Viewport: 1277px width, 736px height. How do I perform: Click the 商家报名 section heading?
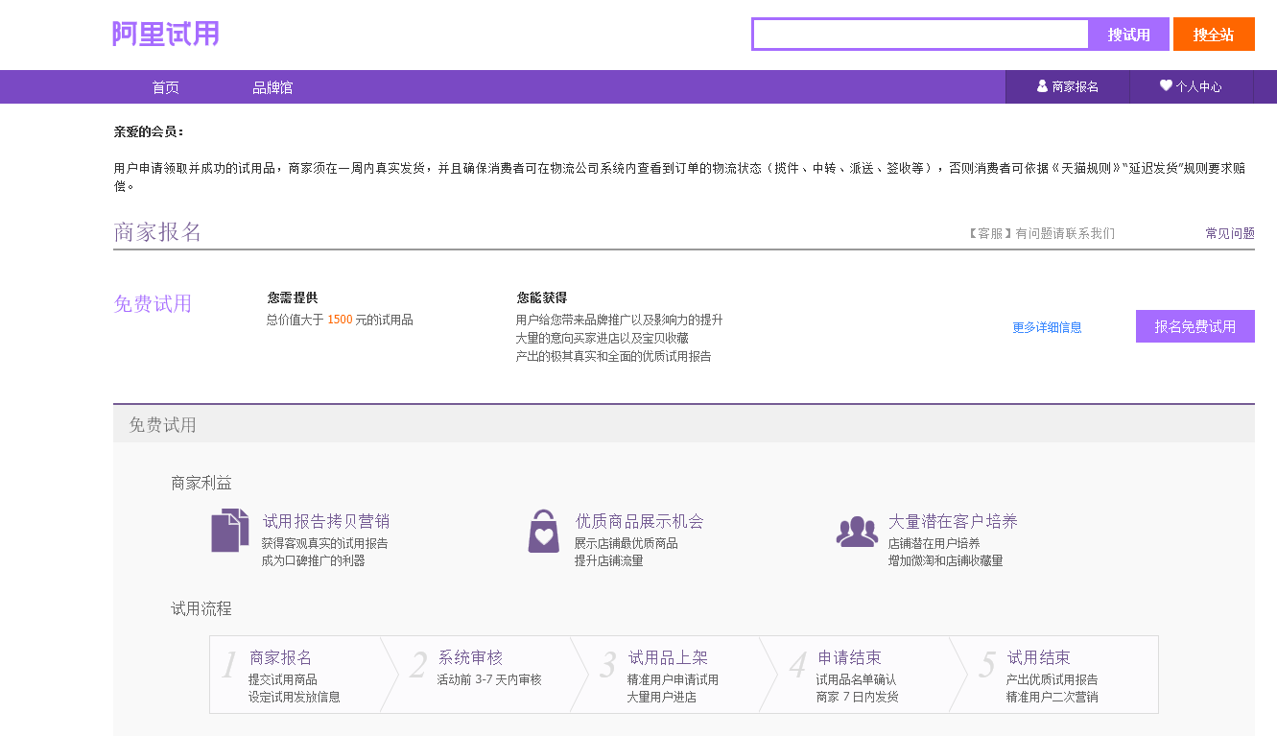pyautogui.click(x=157, y=232)
